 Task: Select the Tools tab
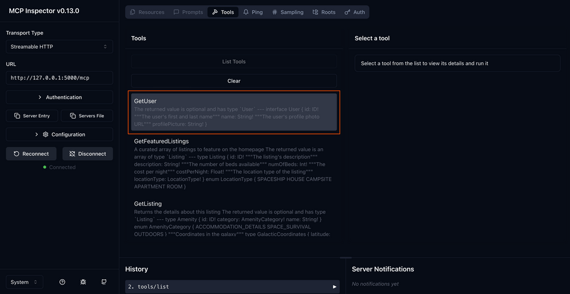[223, 12]
